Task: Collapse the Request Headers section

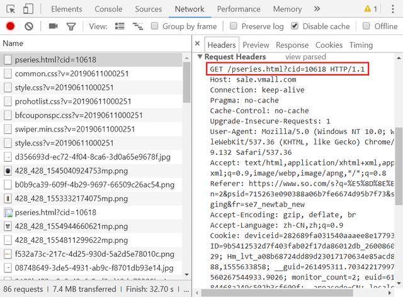Action: click(200, 57)
